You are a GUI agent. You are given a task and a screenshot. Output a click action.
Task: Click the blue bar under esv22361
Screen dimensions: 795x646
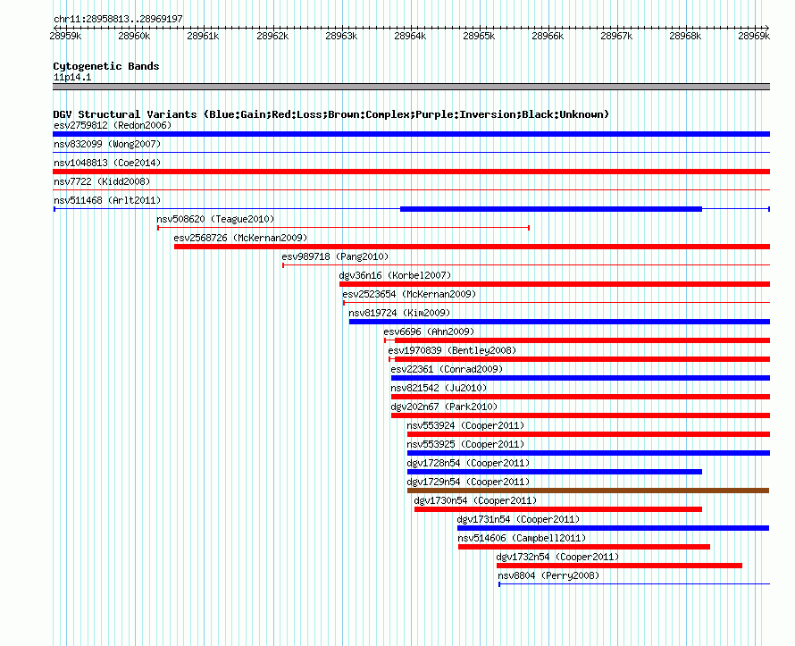coord(581,378)
